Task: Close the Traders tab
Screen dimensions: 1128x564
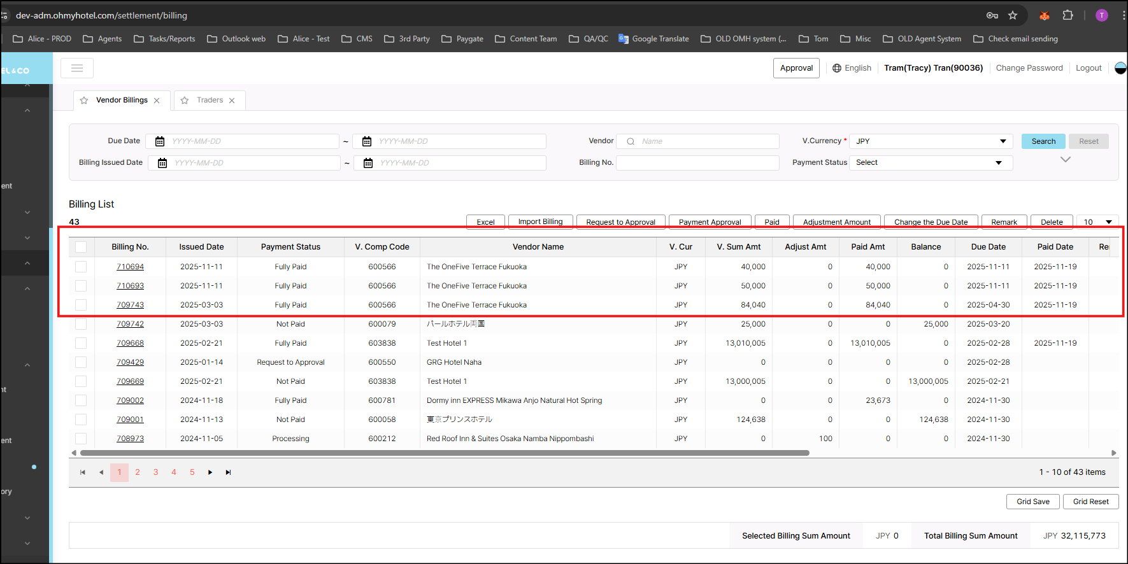Action: click(x=232, y=101)
